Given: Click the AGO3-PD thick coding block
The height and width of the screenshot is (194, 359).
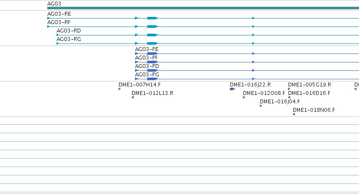Looking at the screenshot, I should (x=152, y=70).
